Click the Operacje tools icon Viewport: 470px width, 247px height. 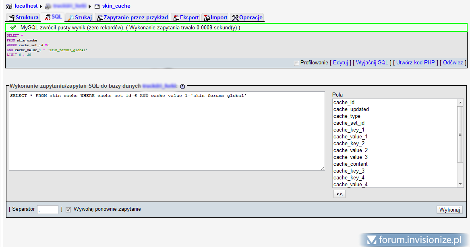(x=236, y=18)
